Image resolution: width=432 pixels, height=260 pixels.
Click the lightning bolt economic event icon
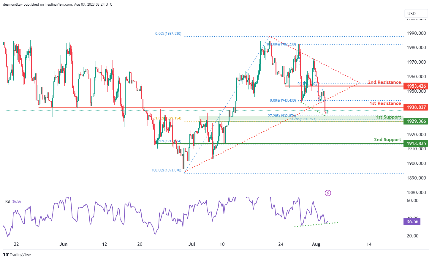coord(328,193)
